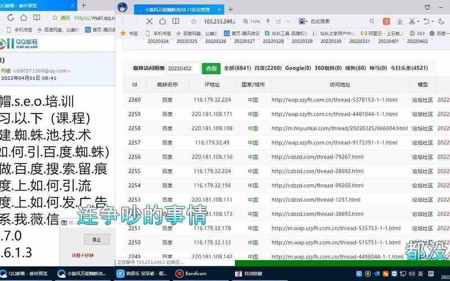
Task: Select date 20220329
Action: (x=302, y=41)
